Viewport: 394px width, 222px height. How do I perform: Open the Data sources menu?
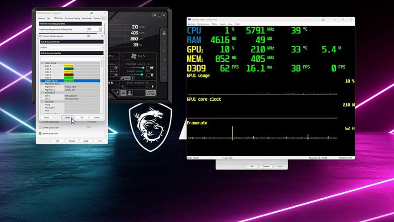pos(203,24)
